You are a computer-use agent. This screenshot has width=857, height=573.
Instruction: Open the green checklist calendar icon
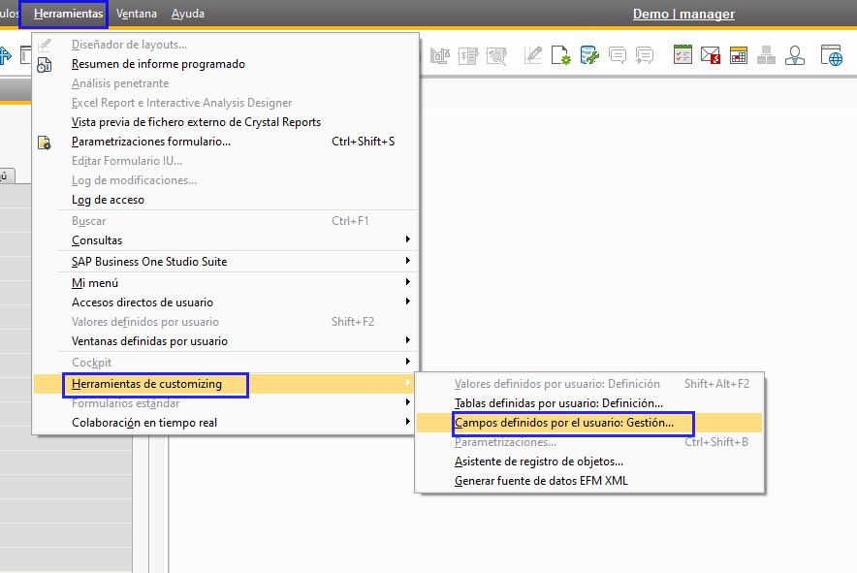click(682, 55)
